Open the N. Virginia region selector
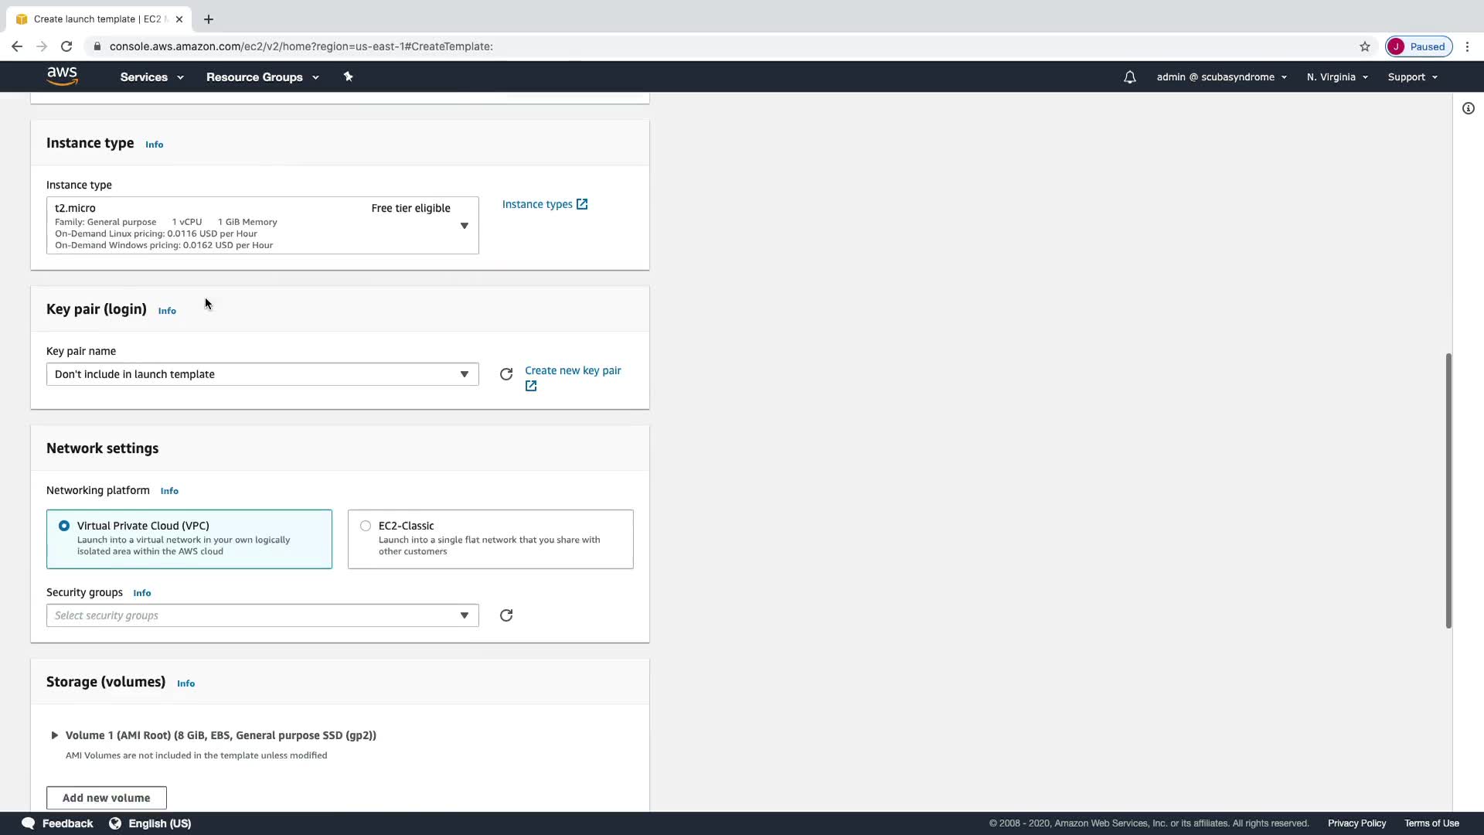This screenshot has width=1484, height=835. pyautogui.click(x=1337, y=77)
